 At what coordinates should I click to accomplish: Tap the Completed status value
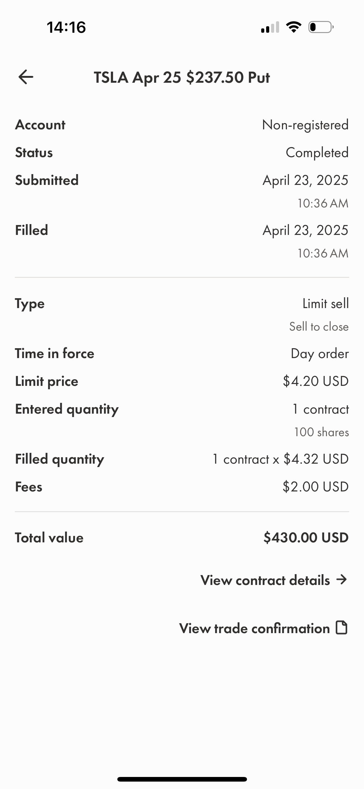click(317, 153)
